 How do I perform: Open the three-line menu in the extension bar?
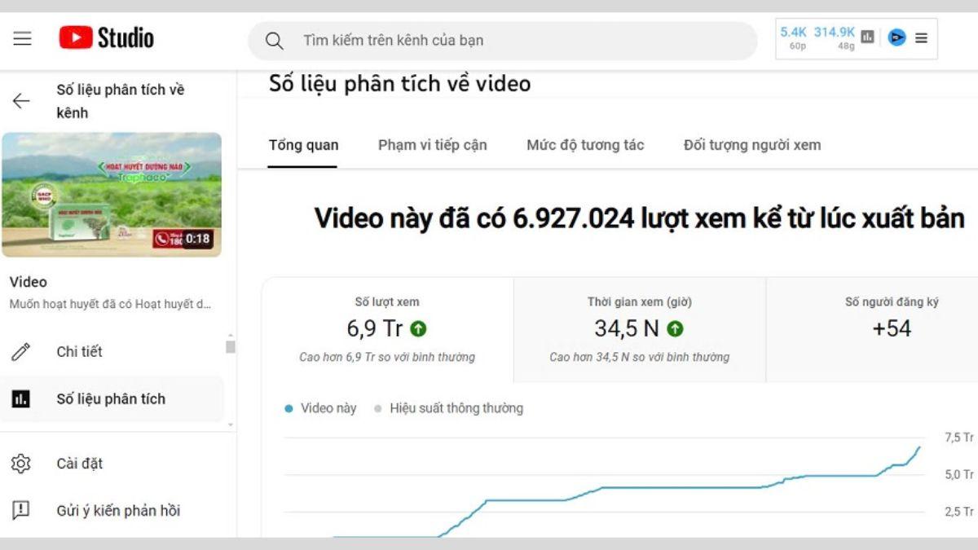point(921,37)
